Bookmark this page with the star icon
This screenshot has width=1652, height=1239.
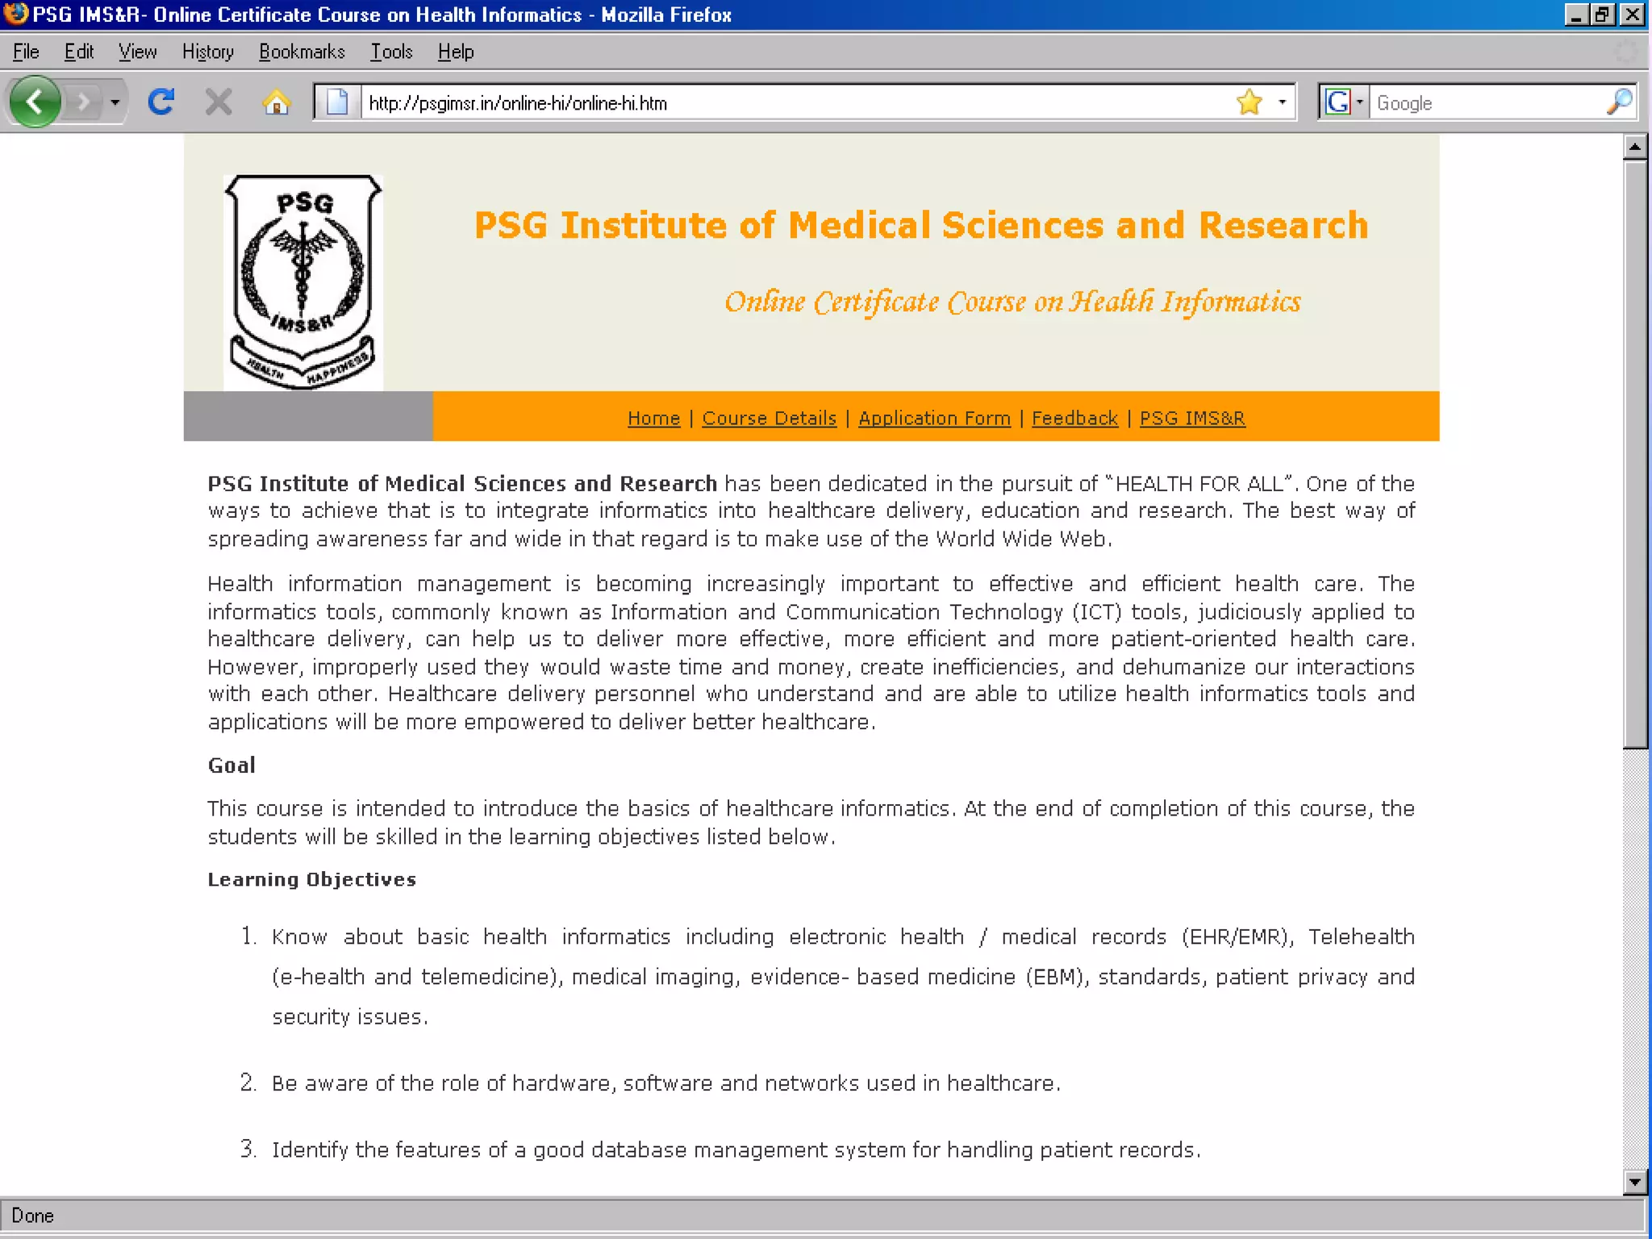tap(1249, 102)
